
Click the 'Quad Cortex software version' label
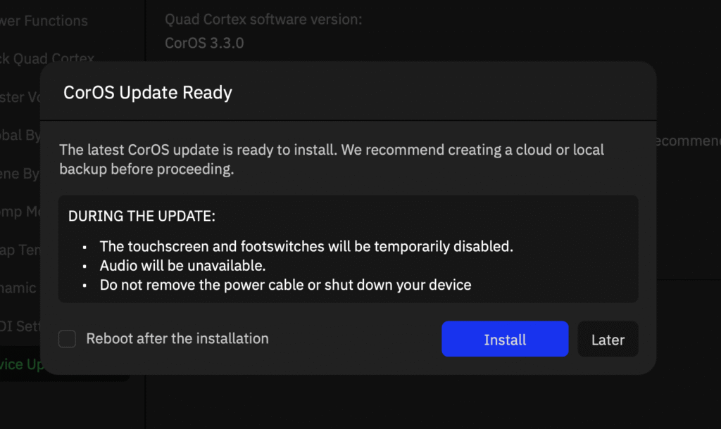263,19
